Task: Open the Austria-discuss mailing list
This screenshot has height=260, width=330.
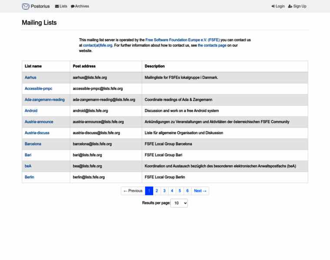Action: [37, 133]
